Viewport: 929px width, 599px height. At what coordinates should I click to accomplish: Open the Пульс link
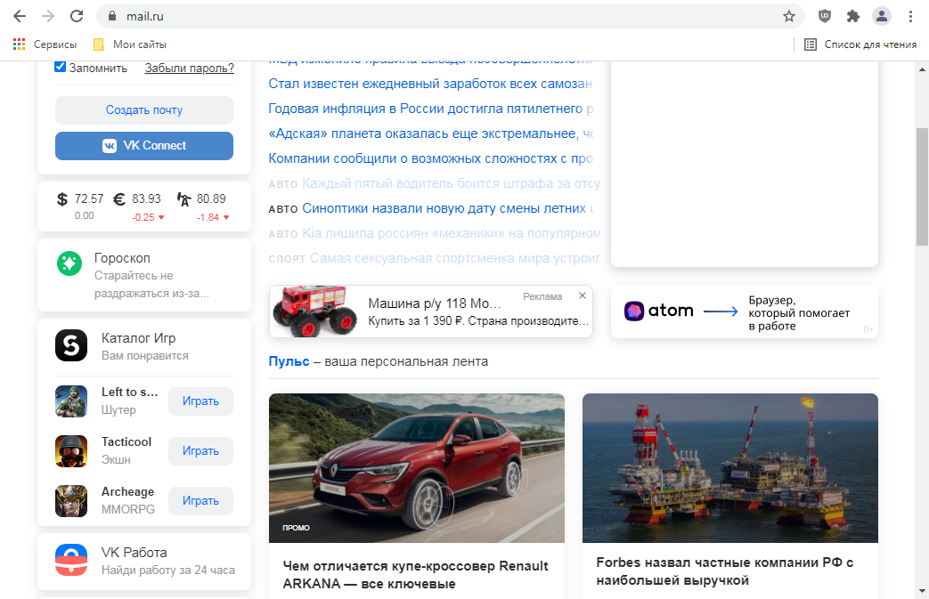pos(289,361)
